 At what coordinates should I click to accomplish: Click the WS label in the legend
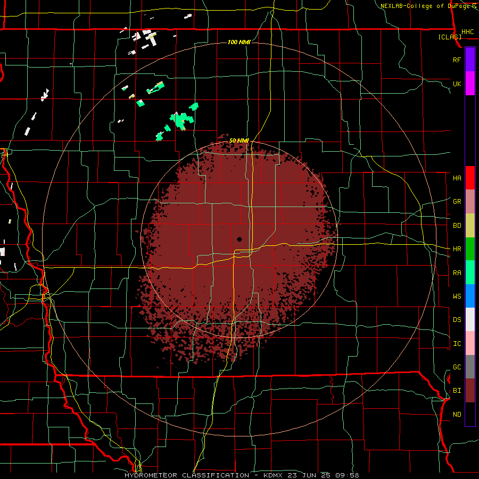pyautogui.click(x=457, y=296)
